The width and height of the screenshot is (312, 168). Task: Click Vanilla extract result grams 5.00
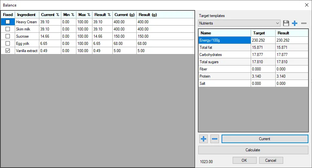click(x=166, y=51)
